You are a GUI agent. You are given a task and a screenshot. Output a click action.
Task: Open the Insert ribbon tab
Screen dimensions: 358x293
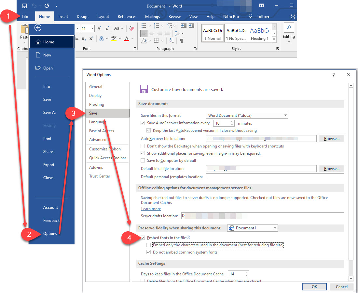point(63,17)
